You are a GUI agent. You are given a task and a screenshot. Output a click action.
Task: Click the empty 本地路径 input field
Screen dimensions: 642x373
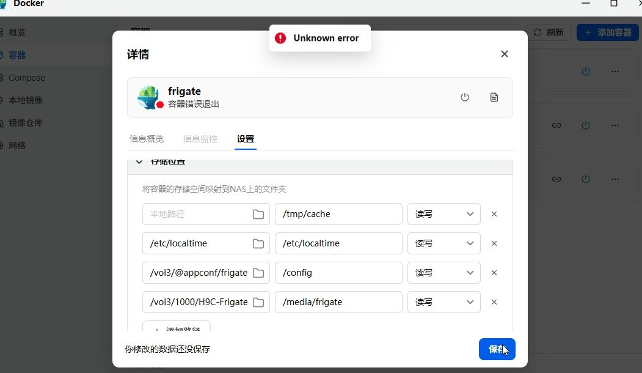tap(206, 214)
